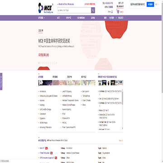Click the product name search field
Viewport: 163px width, 163px height.
[74, 10]
